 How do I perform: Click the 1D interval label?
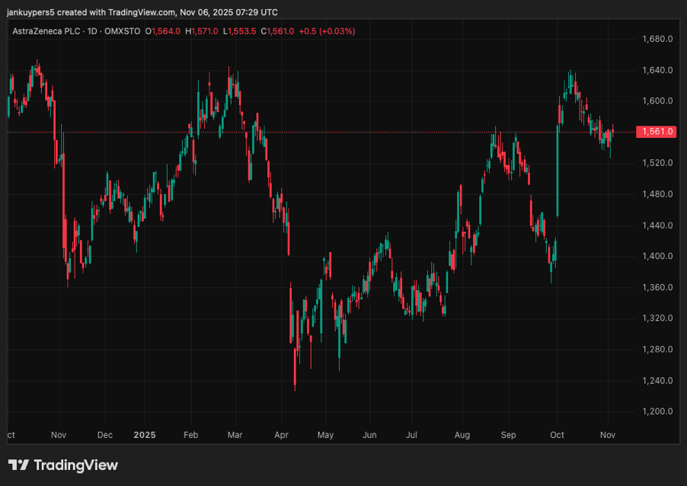[x=92, y=31]
